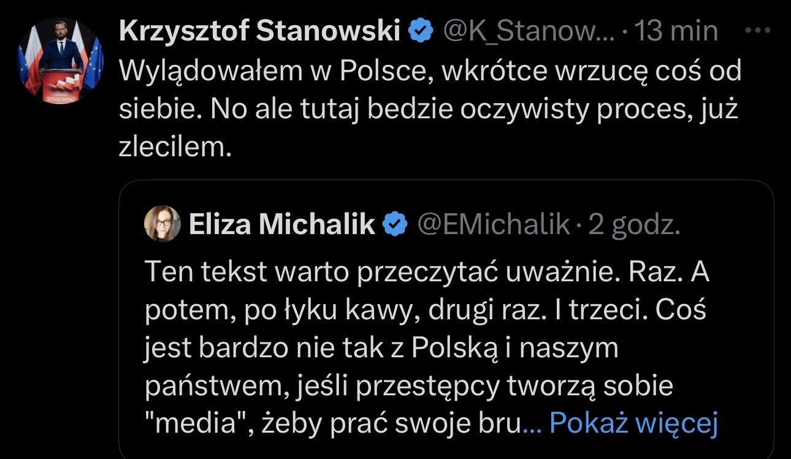Click Eliza Michalik's blue verified badge

pyautogui.click(x=395, y=226)
